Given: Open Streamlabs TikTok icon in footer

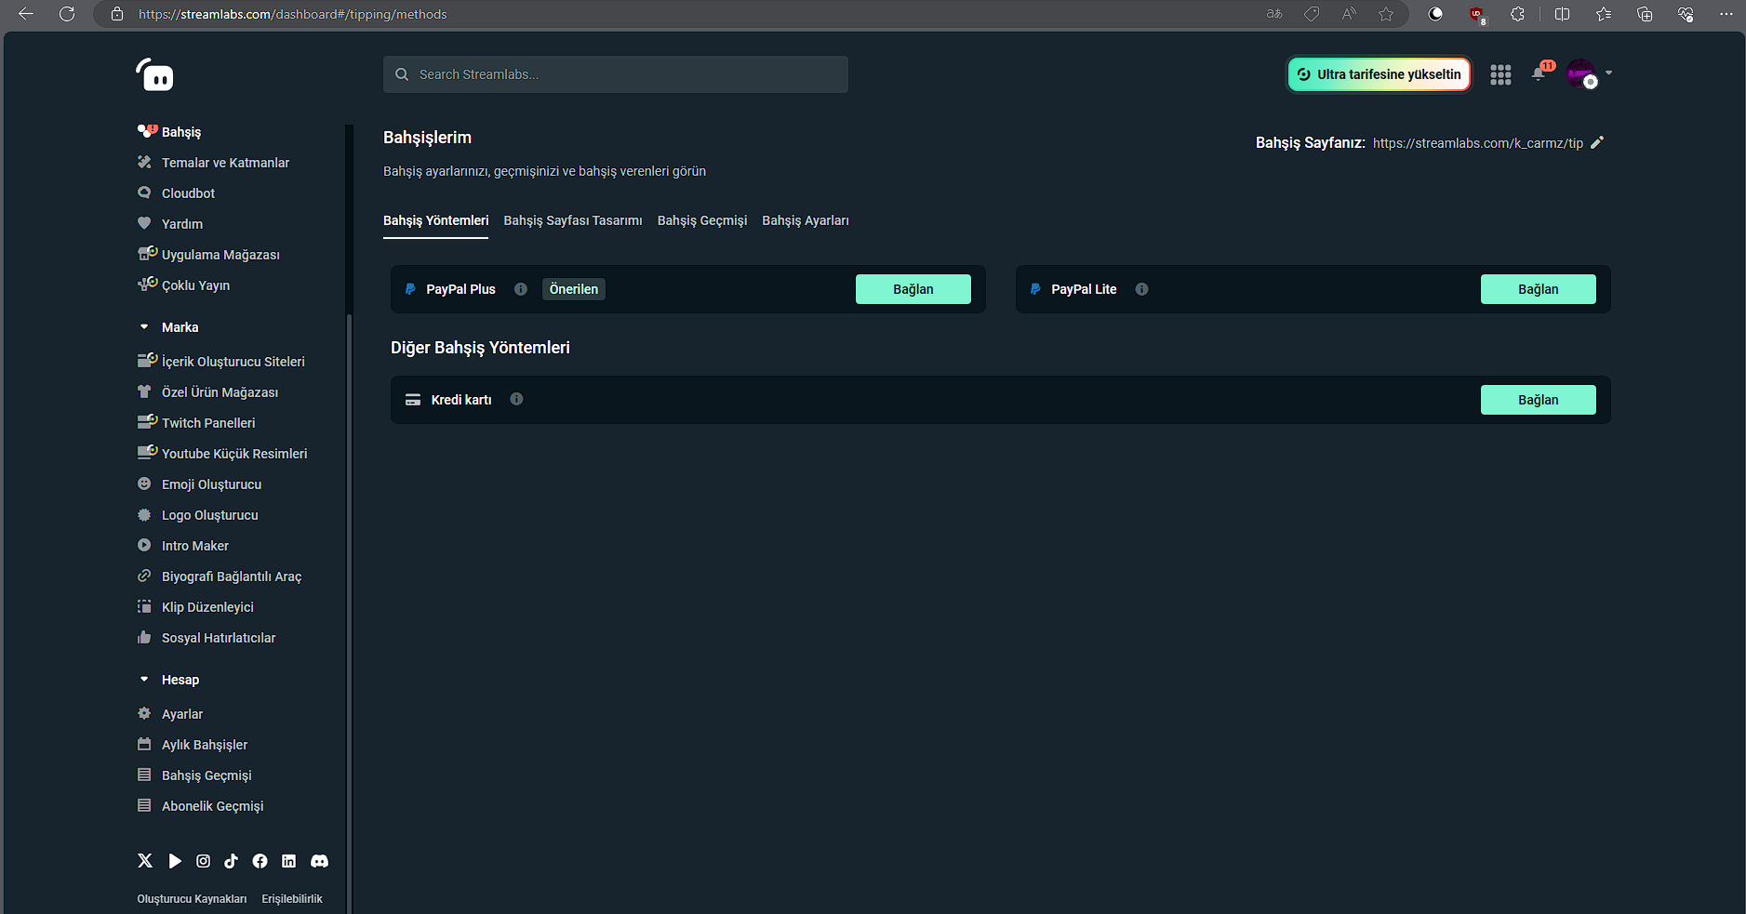Looking at the screenshot, I should click(x=232, y=861).
